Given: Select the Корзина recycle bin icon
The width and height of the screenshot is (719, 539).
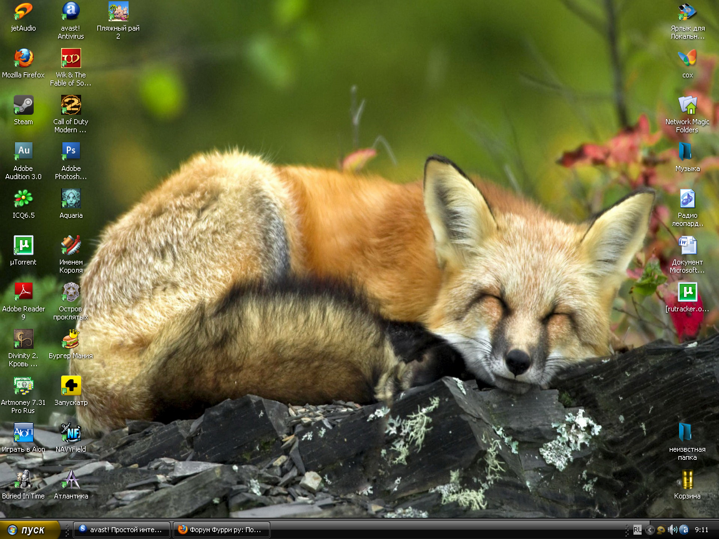Looking at the screenshot, I should click(687, 480).
